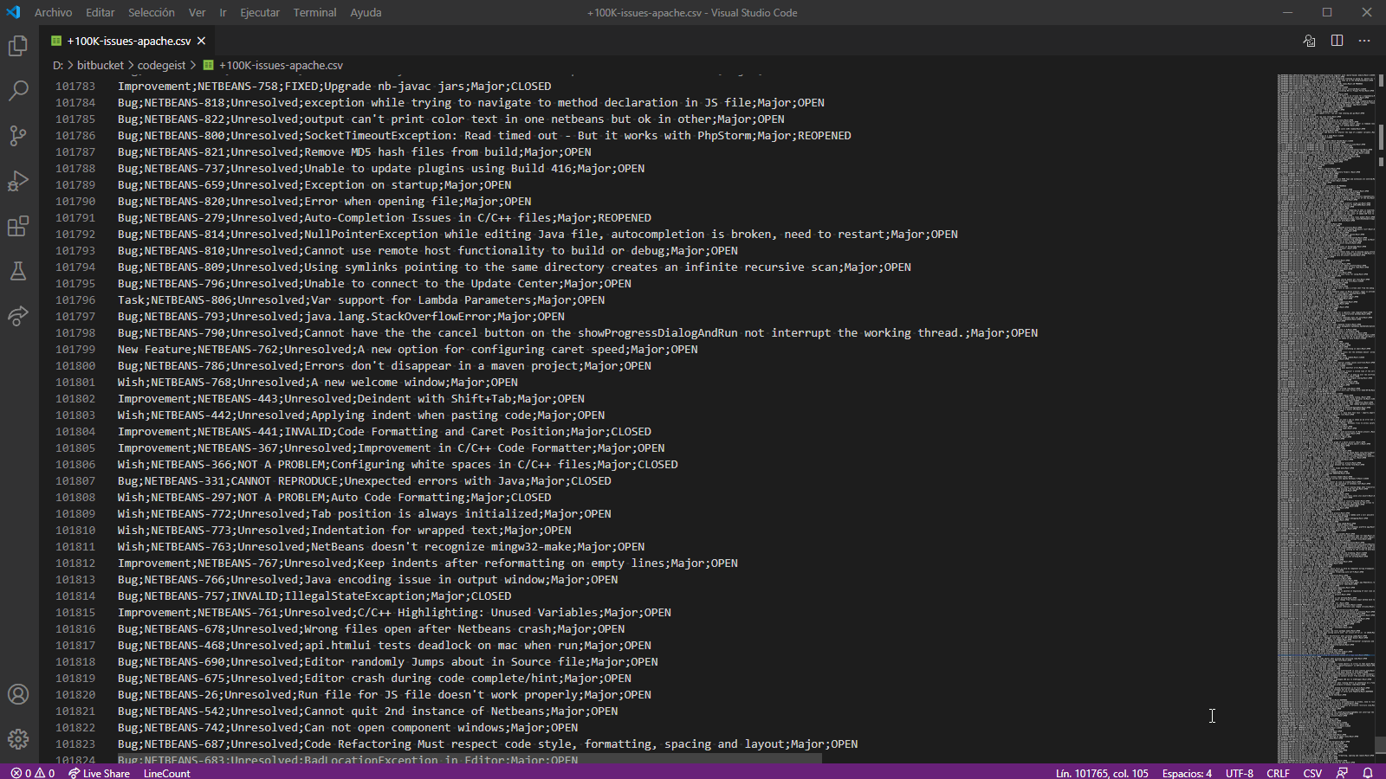Click the 'Auto-Completion Issues in C/C++ files' line
The height and width of the screenshot is (779, 1386).
(x=385, y=218)
